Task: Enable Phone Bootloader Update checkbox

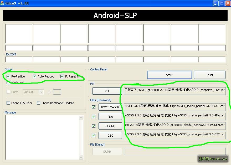Action: pos(38,103)
